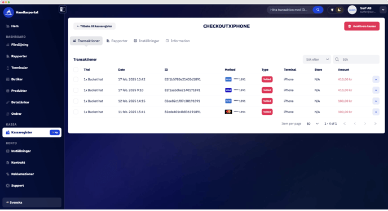Viewport: 388px width, 211px height.
Task: Open details arrow for transaction 82f1aabdbe2140171891
Action: pos(376,91)
